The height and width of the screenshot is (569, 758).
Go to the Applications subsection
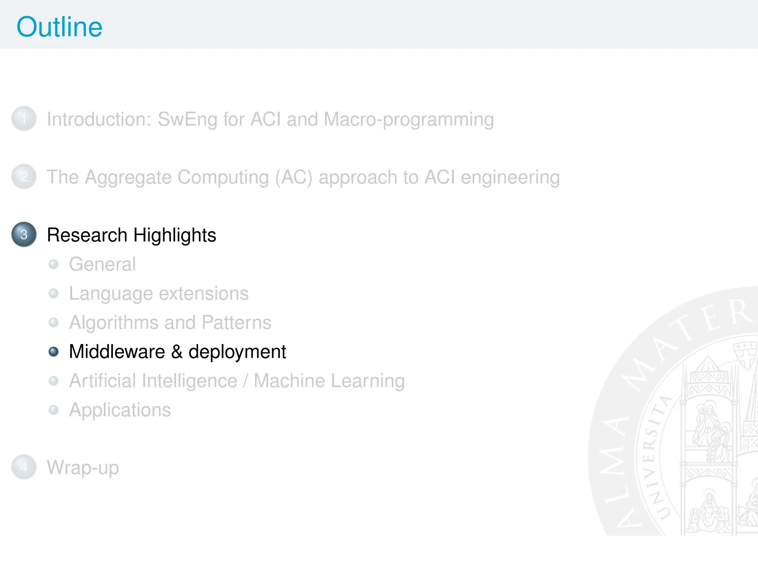coord(120,410)
